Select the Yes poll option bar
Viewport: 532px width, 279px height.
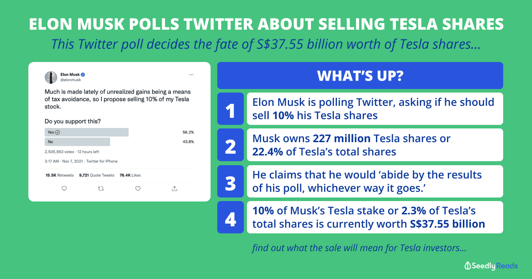click(x=86, y=132)
